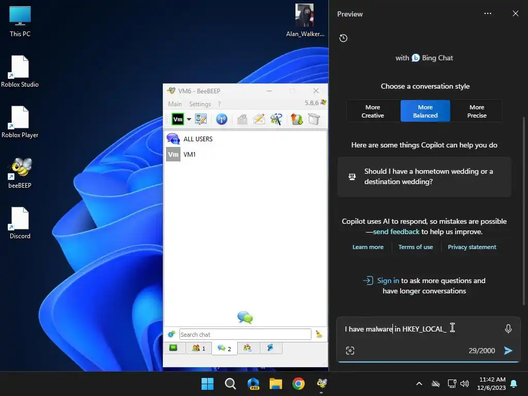Select the This PC desktop icon

coord(20,22)
